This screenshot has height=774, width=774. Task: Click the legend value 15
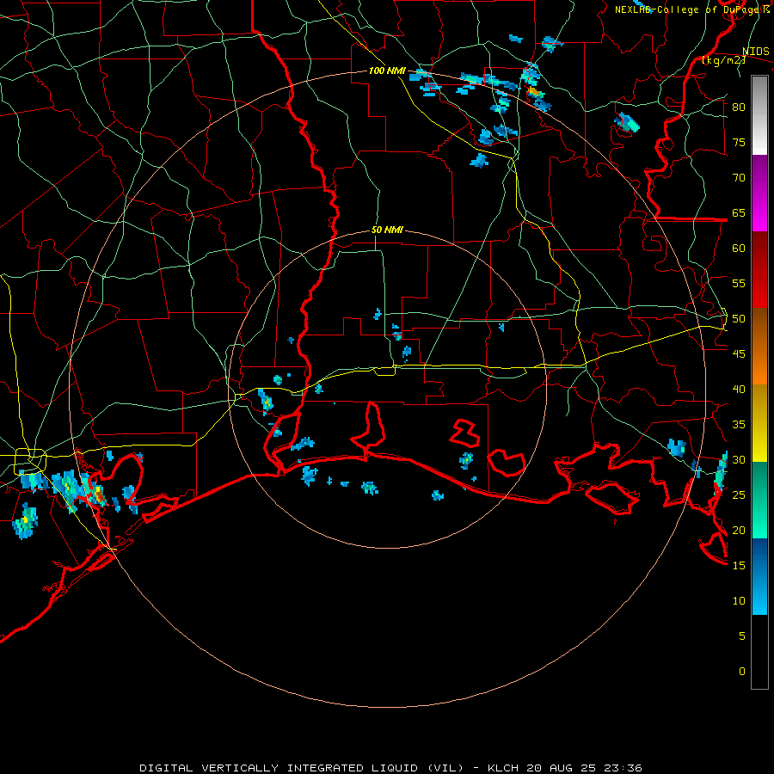739,566
